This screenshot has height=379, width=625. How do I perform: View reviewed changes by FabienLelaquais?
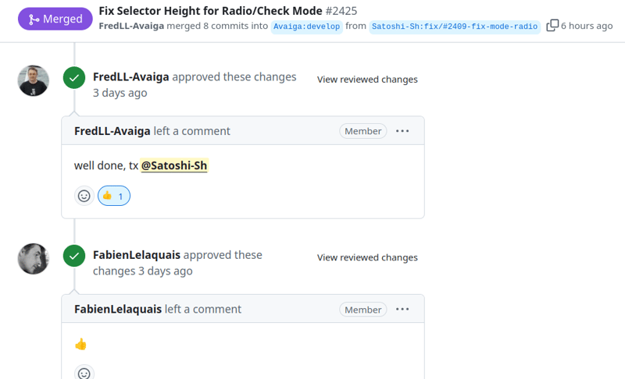[367, 258]
